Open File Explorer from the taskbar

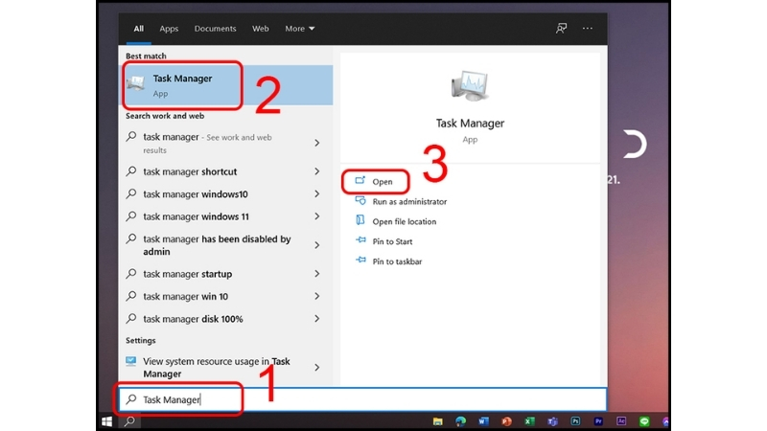(437, 421)
